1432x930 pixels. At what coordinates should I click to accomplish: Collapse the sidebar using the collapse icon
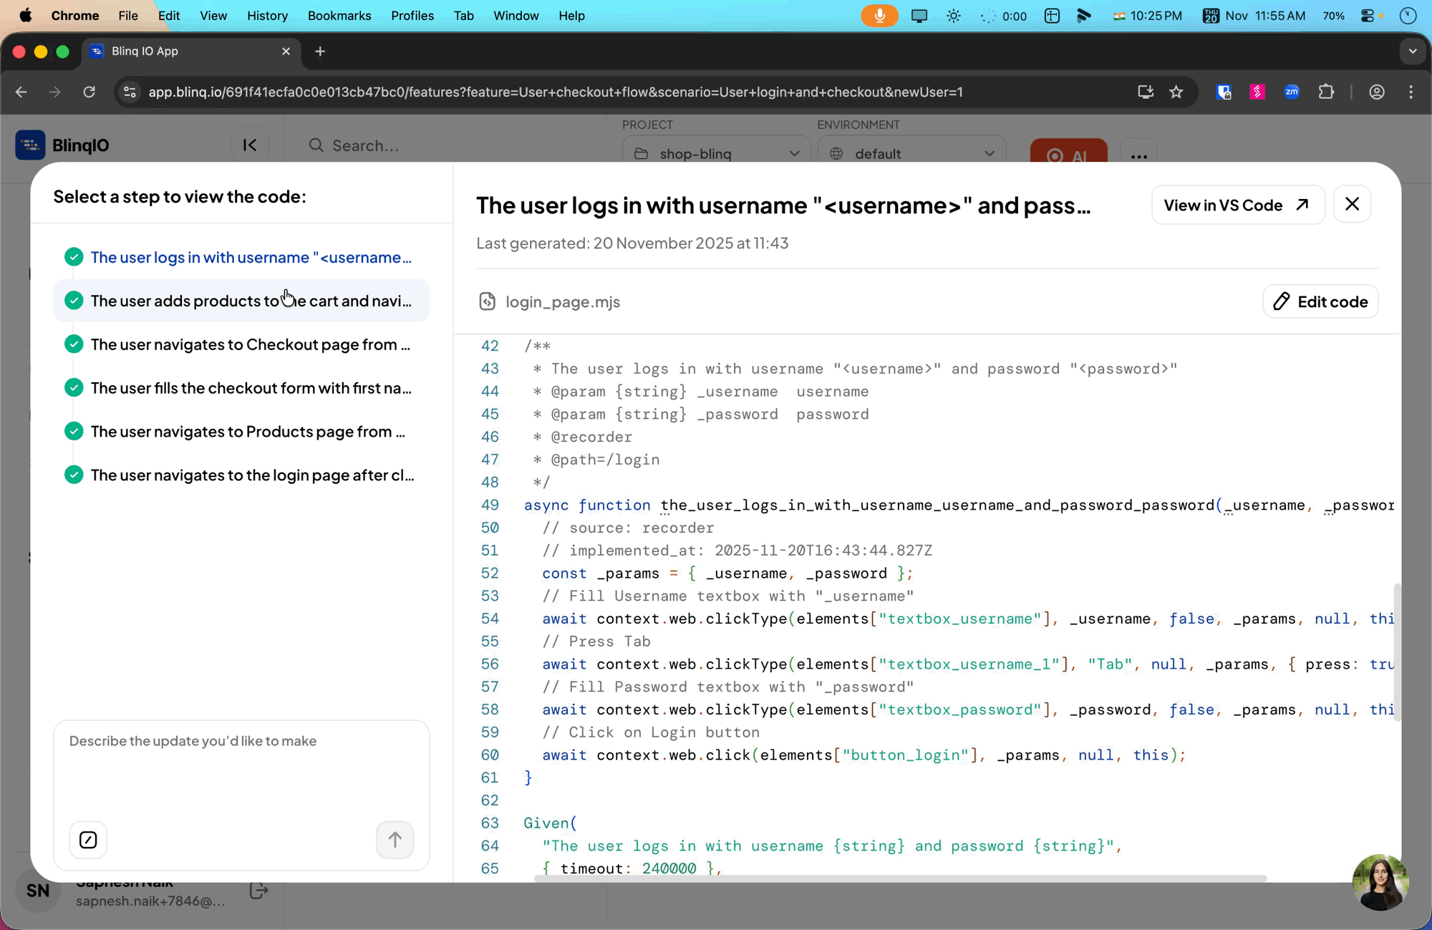point(249,145)
